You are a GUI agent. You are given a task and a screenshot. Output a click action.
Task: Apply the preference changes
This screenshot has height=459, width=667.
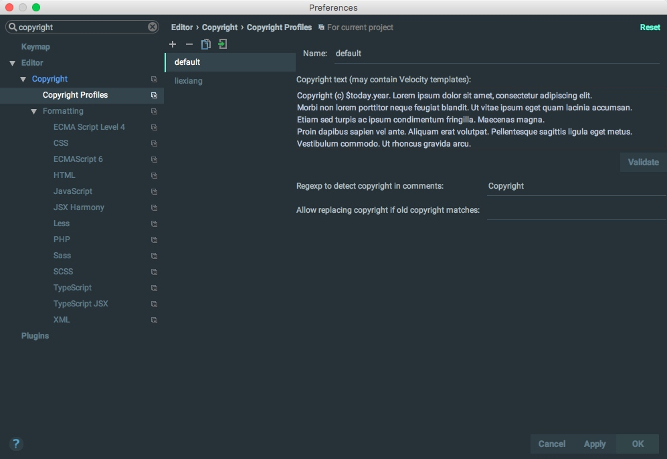pyautogui.click(x=595, y=444)
